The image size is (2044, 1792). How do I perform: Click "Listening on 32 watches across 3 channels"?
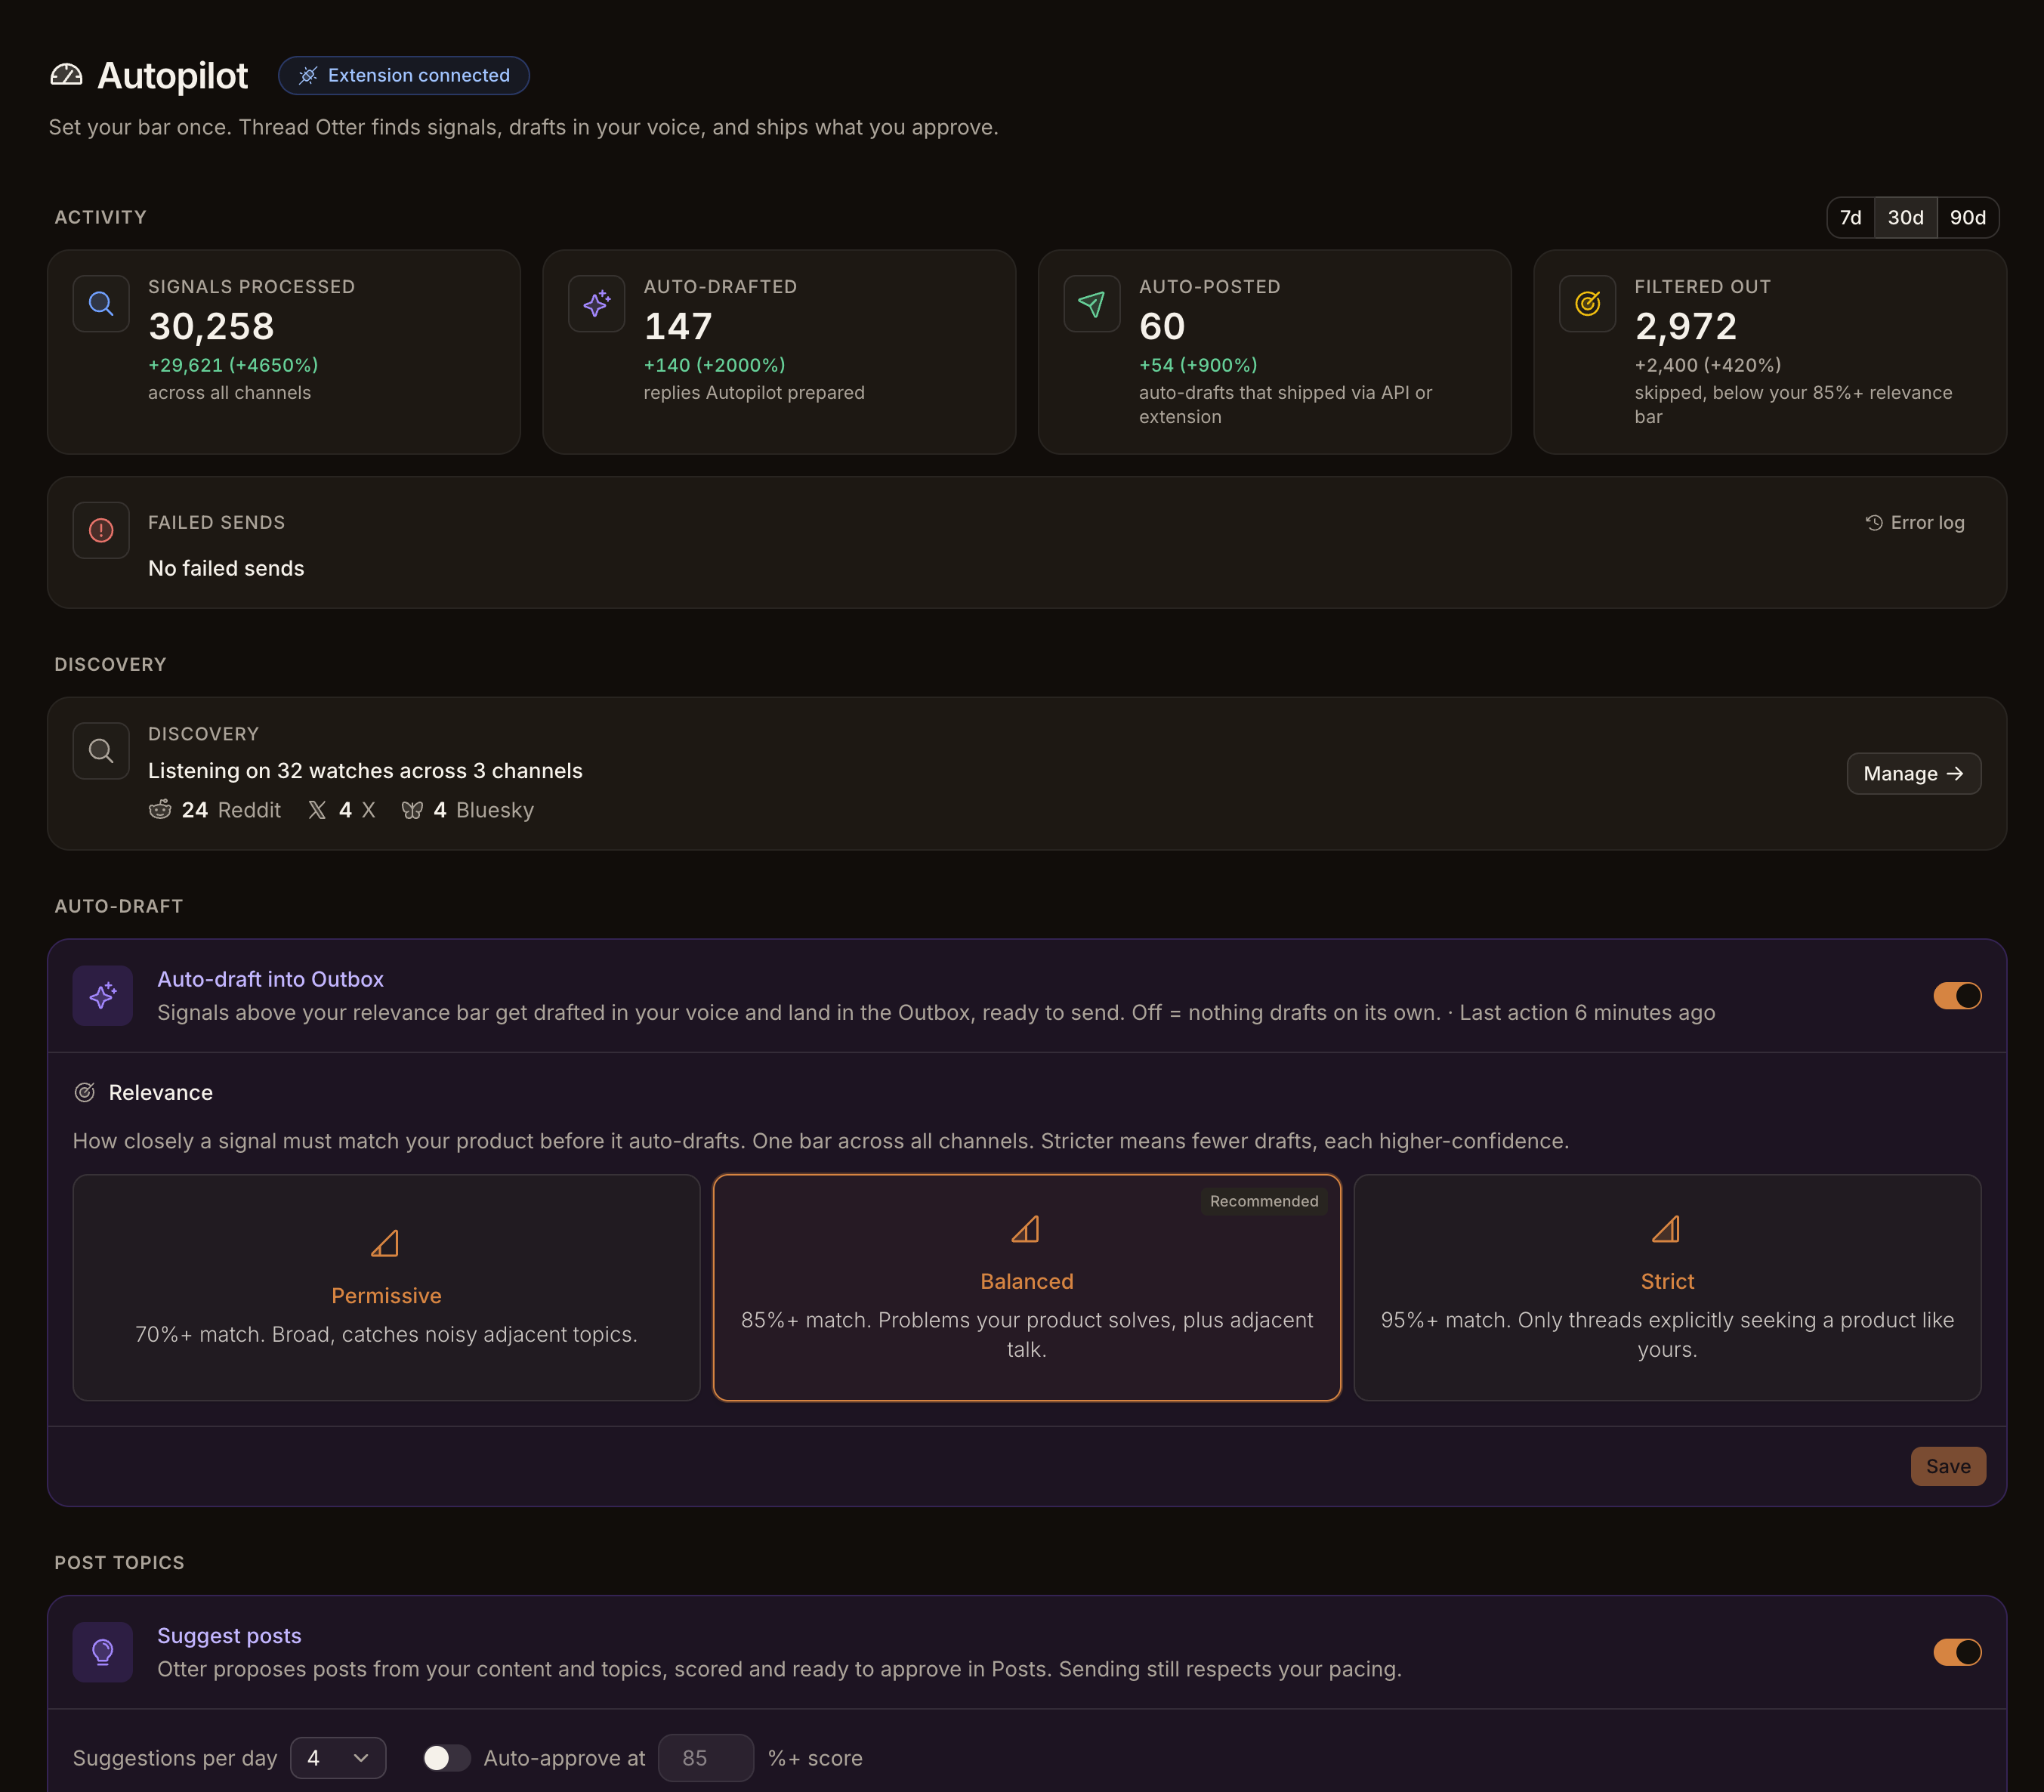tap(365, 771)
